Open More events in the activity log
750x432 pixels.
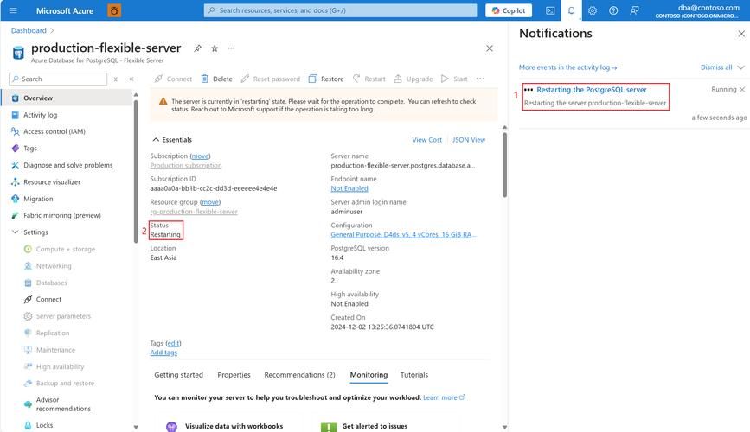point(567,67)
